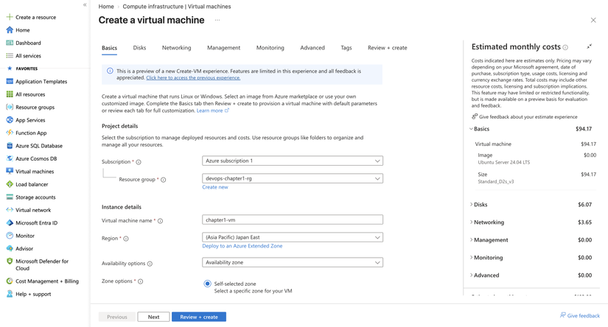
Task: Click Deploy to an Azure Extended Zone link
Action: coord(242,246)
